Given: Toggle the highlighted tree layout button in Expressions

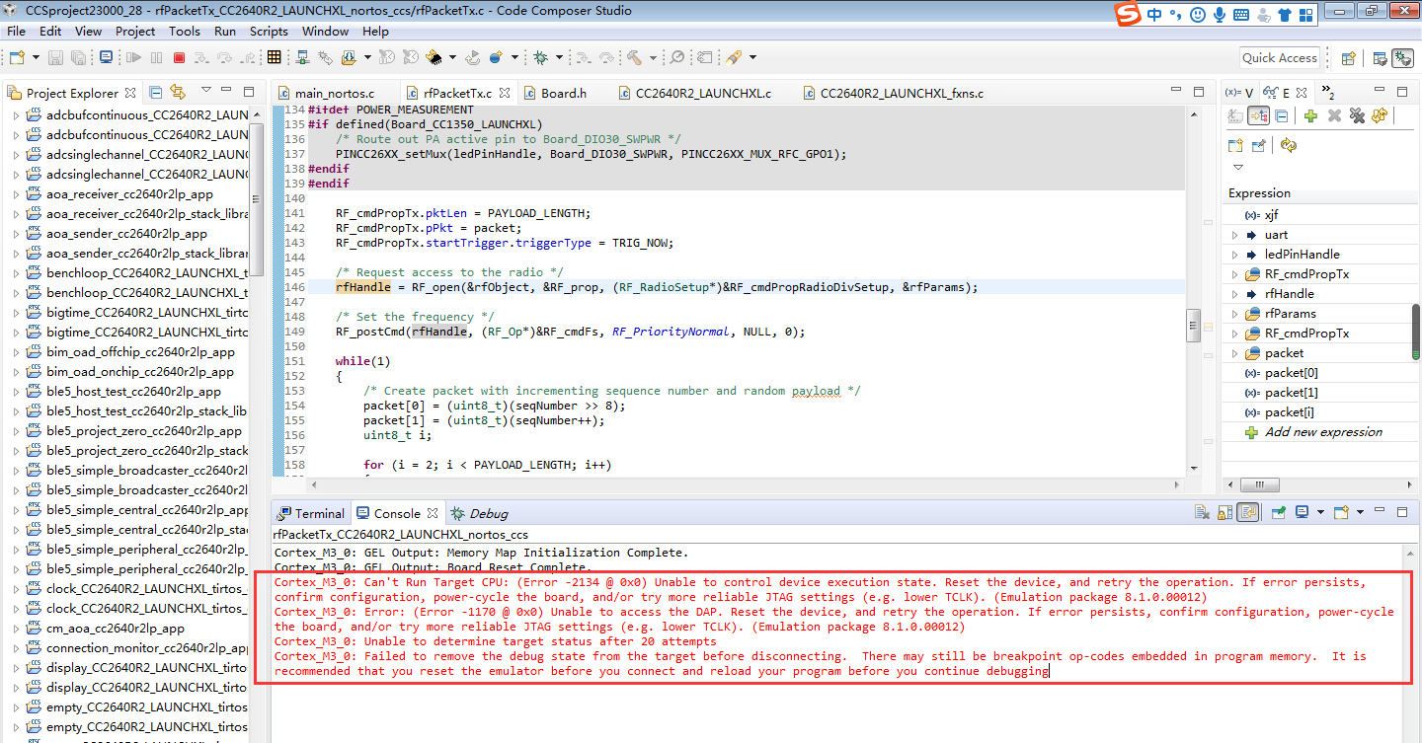Looking at the screenshot, I should pos(1258,116).
